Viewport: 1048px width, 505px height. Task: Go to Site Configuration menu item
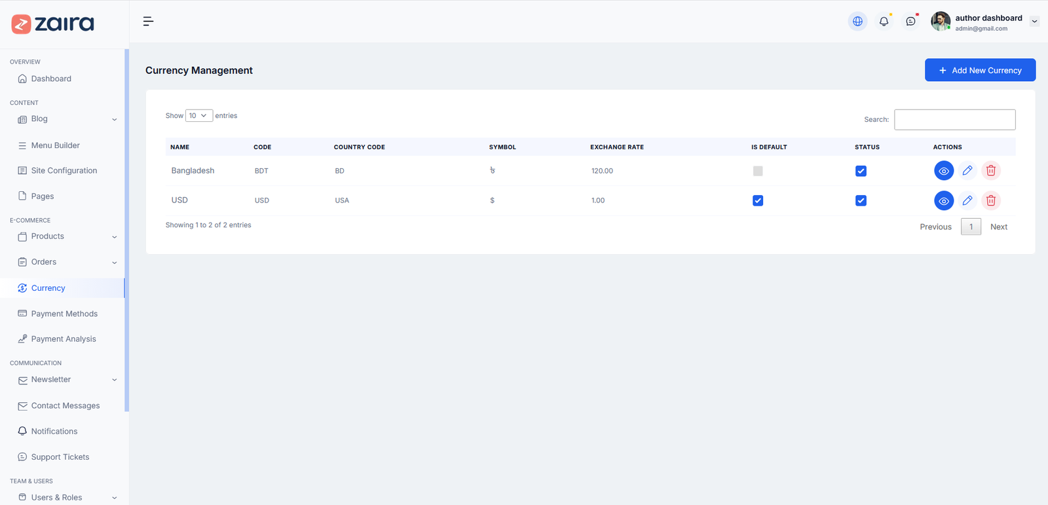click(x=64, y=171)
